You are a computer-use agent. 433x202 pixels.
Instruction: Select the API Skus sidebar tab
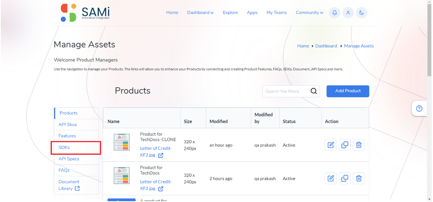point(76,125)
